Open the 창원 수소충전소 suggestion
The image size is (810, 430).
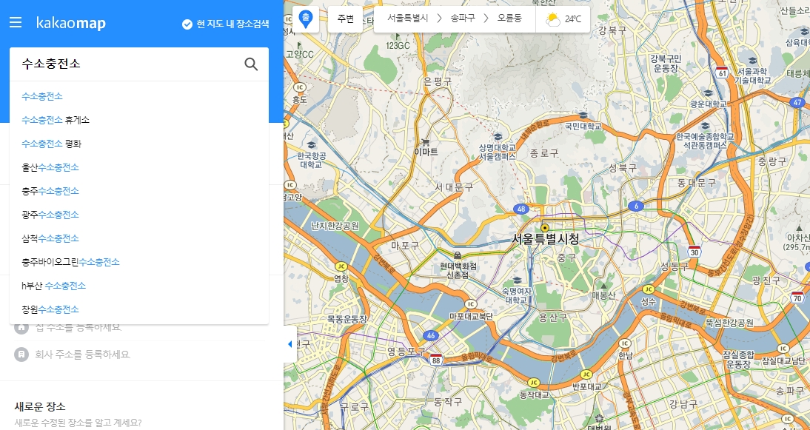50,309
